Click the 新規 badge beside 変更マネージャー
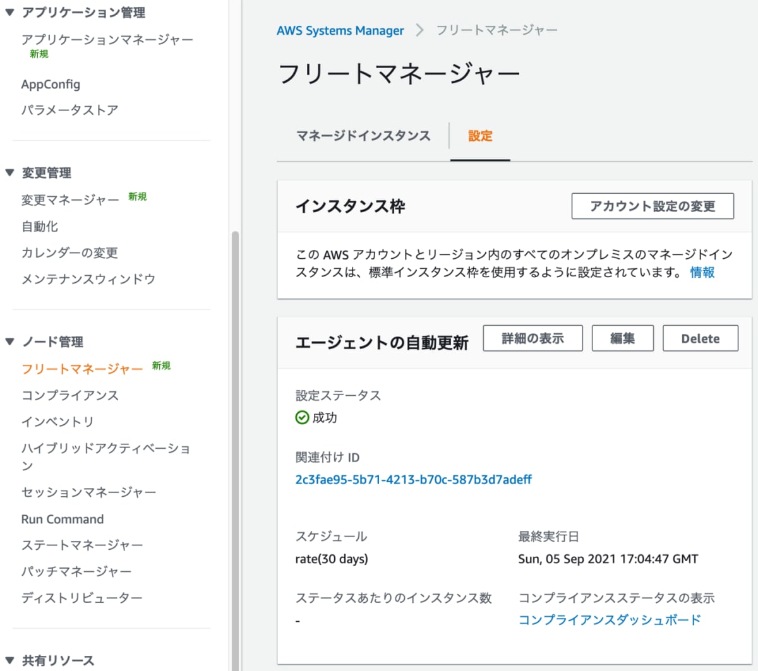 click(x=137, y=196)
